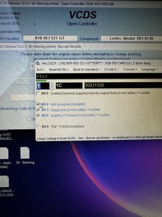Viewport: 162px width, 217px height.
Task: Uncheck Bit 4 reading P locked
Action: coord(38,115)
